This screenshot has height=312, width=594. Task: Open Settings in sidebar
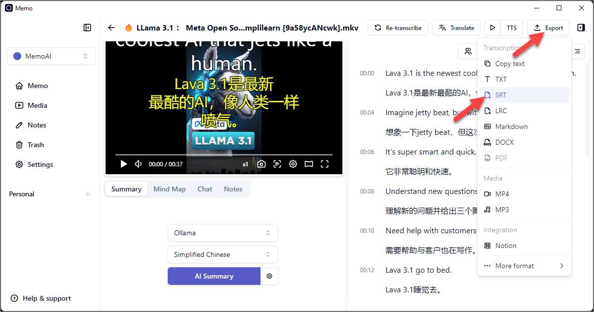coord(34,164)
